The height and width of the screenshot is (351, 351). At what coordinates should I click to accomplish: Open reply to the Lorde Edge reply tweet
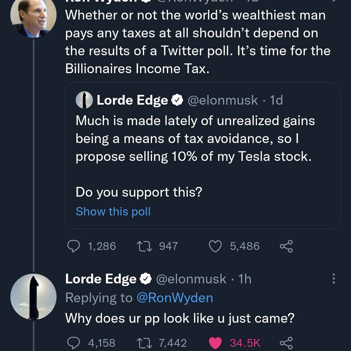click(74, 343)
